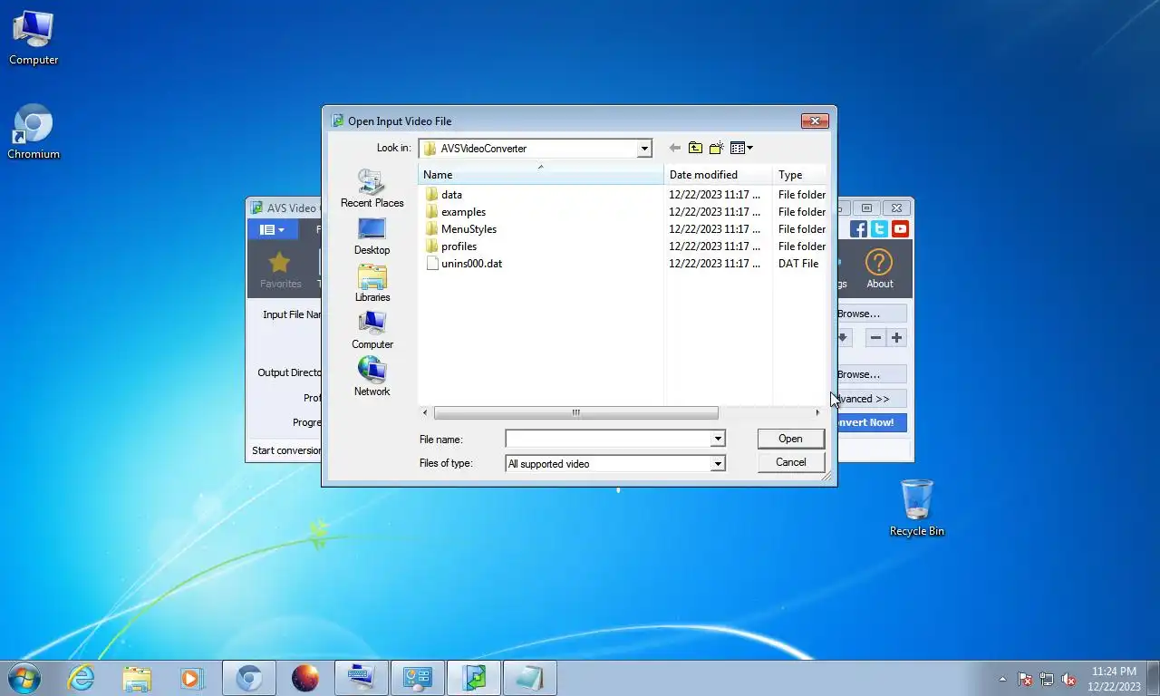1160x696 pixels.
Task: Switch to Chromium in the taskbar
Action: [249, 678]
